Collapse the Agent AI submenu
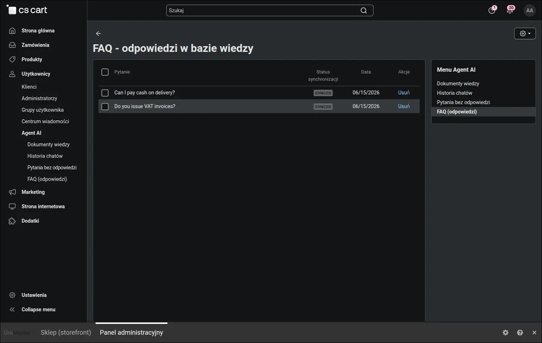 coord(31,133)
